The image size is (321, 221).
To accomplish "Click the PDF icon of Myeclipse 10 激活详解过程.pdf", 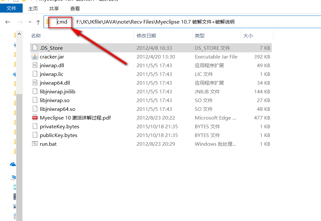I will tap(35, 118).
